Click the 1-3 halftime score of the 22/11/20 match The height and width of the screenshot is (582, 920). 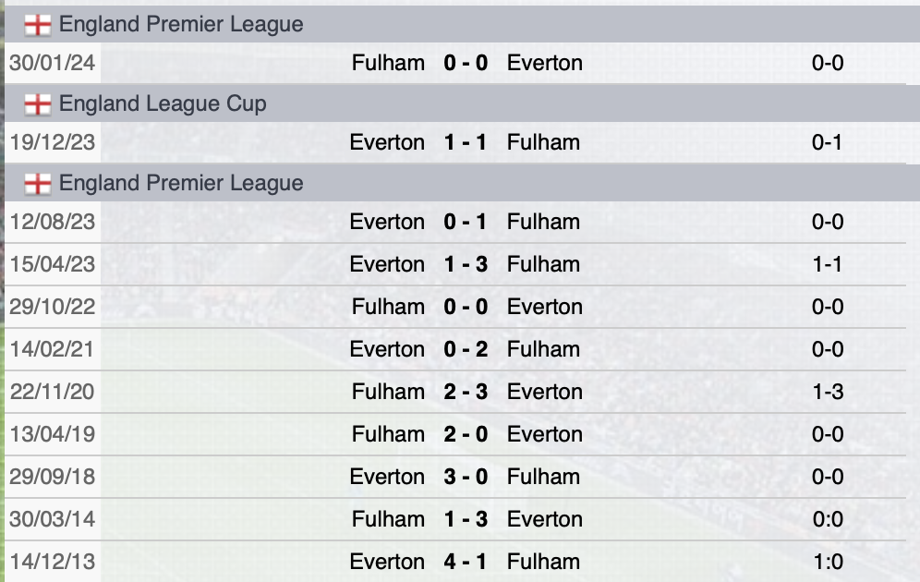tap(829, 392)
